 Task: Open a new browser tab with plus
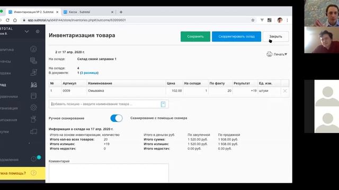(121, 12)
